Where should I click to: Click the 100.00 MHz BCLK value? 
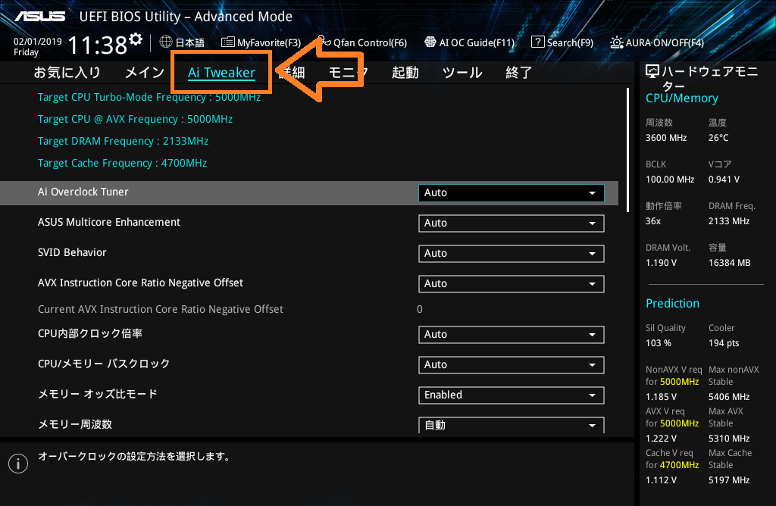coord(670,179)
